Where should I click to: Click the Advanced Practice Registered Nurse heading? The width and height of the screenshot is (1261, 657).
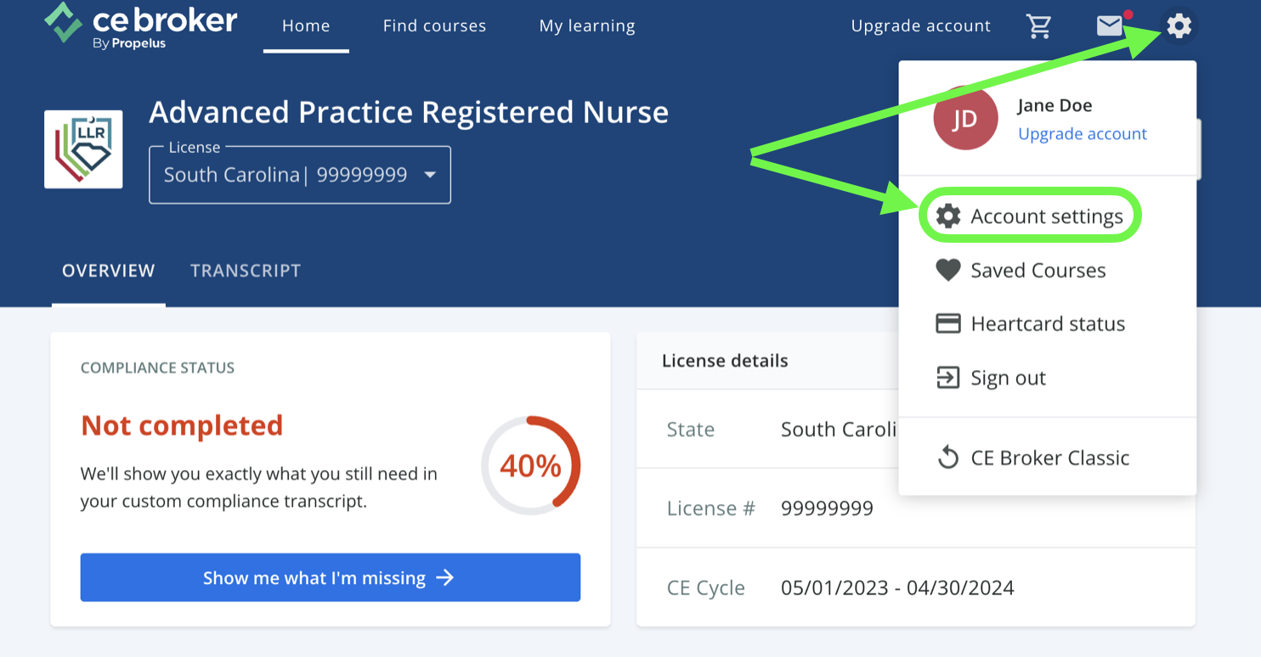(x=409, y=112)
